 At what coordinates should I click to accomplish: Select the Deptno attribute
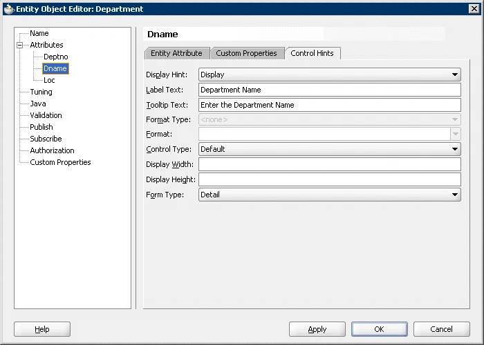click(56, 57)
